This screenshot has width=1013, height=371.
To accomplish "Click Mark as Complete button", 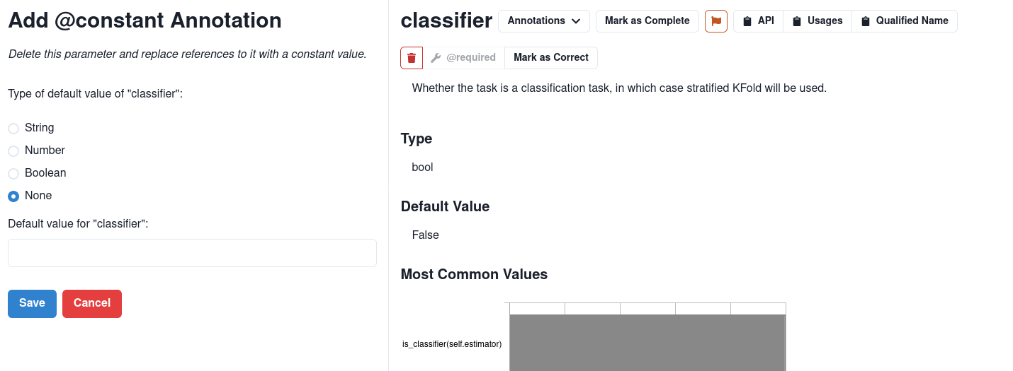I will (647, 21).
